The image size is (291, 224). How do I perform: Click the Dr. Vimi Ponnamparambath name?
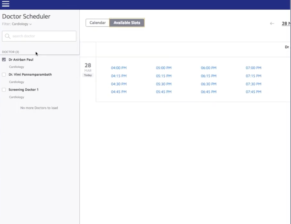point(30,75)
